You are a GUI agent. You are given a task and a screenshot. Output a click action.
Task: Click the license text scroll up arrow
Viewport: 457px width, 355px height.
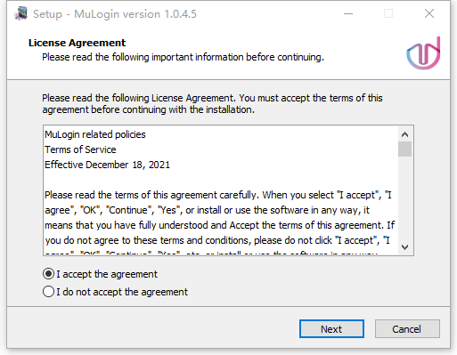[x=404, y=134]
